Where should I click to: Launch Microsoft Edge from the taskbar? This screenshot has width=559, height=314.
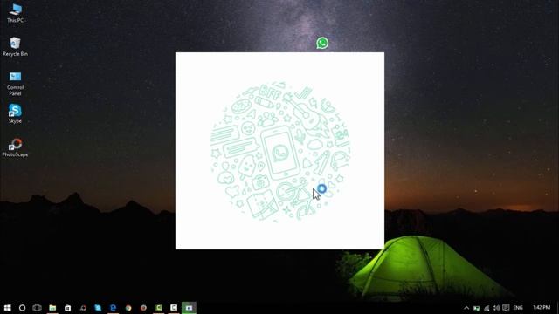[113, 308]
